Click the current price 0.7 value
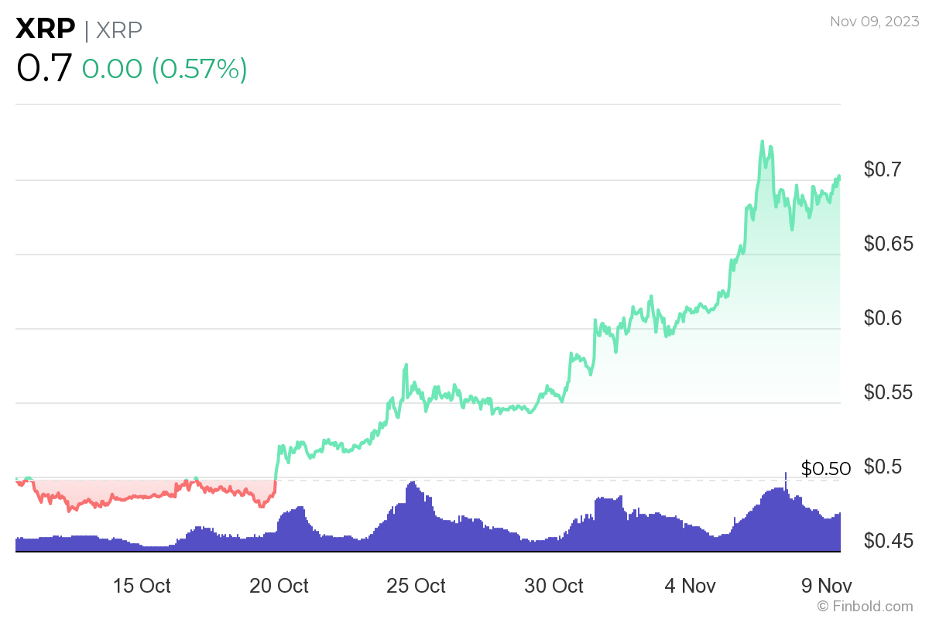The image size is (929, 619). (x=44, y=68)
